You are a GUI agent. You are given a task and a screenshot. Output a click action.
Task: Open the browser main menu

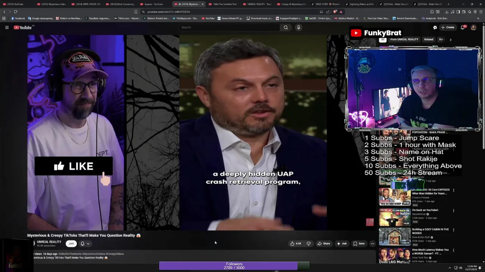point(480,12)
